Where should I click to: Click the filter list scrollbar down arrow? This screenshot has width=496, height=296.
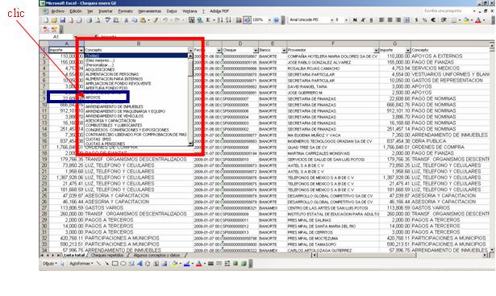tap(190, 144)
